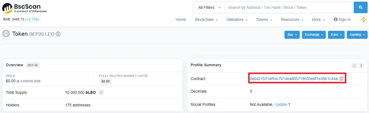Screen dimensions: 369x113
Task: Open the All Filters dropdown
Action: pyautogui.click(x=209, y=7)
